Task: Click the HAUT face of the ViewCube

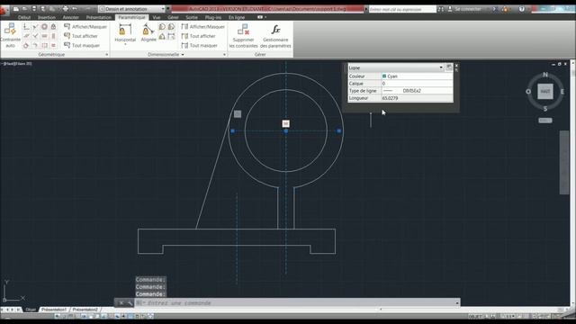Action: click(545, 92)
